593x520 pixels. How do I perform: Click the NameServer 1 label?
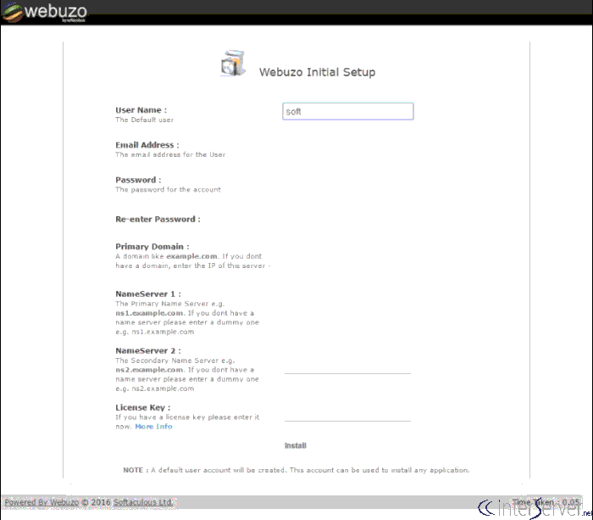pos(148,294)
